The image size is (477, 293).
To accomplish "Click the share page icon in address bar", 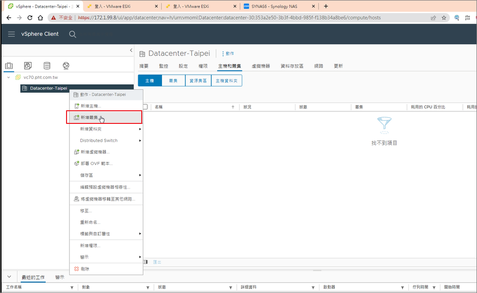I will (x=433, y=18).
